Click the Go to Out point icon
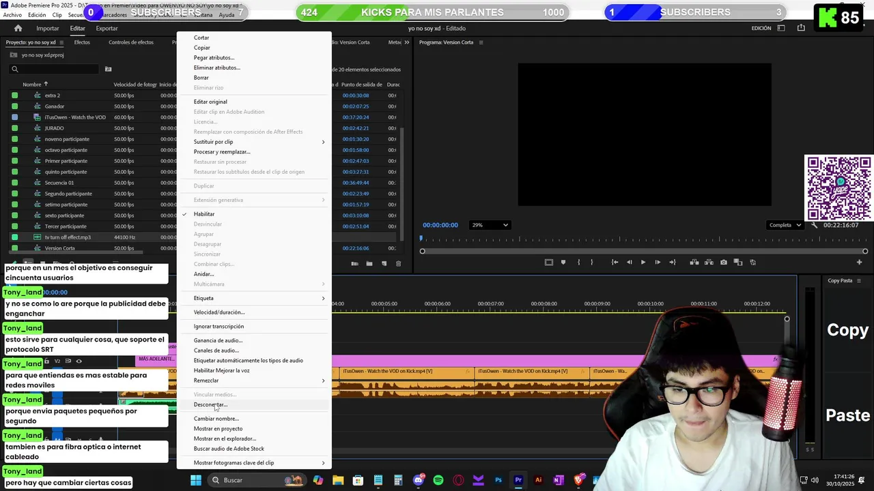Viewport: 874px width, 491px height. [673, 262]
